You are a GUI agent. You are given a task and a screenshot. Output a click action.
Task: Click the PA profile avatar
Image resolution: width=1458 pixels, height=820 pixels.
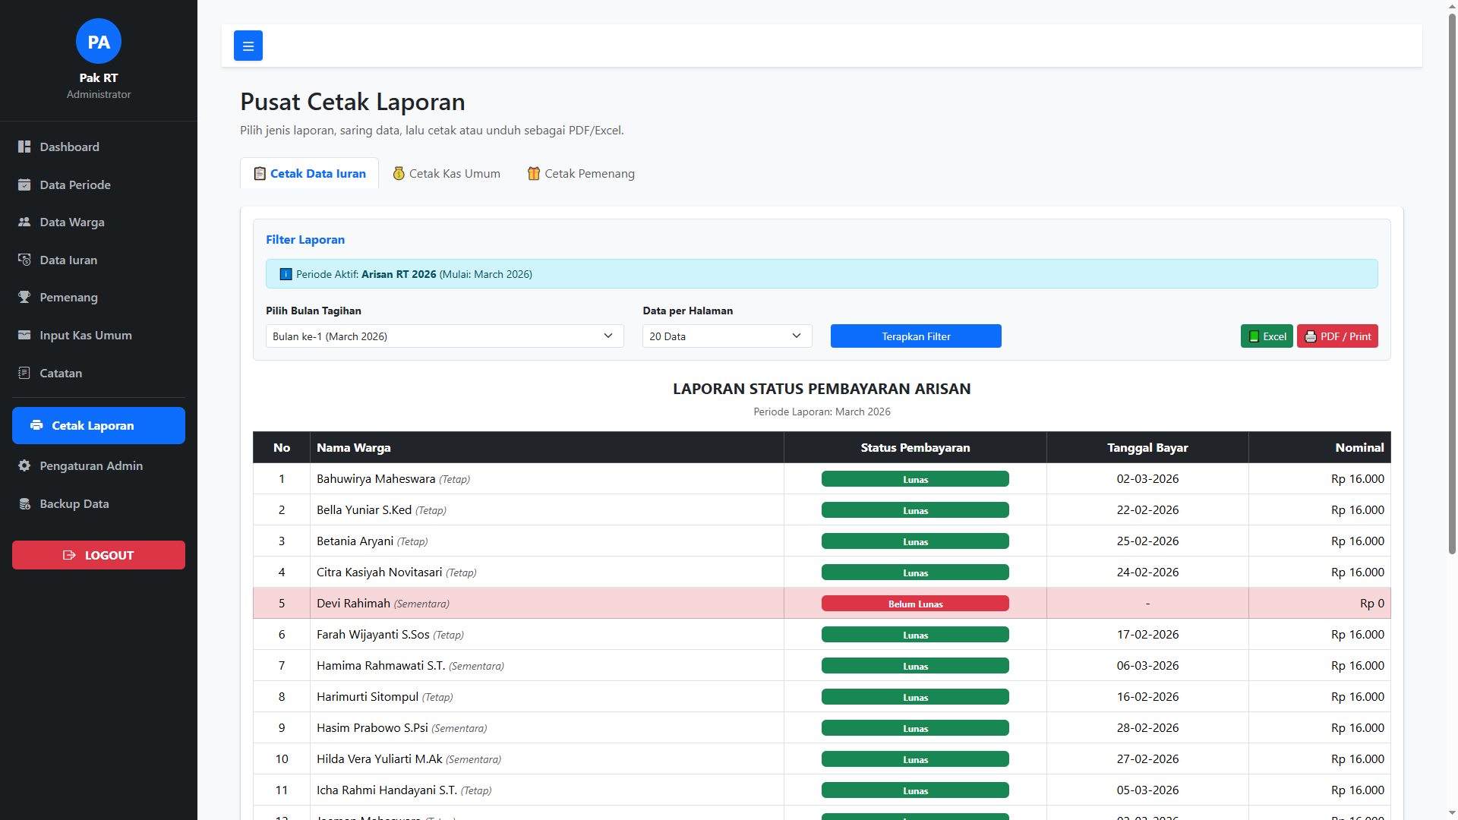coord(99,42)
